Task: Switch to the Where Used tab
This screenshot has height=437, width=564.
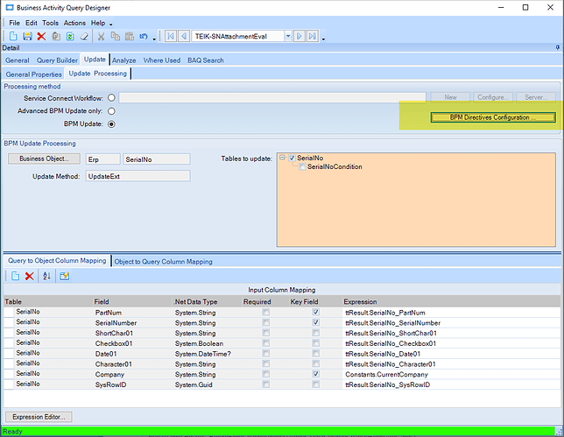Action: click(162, 60)
